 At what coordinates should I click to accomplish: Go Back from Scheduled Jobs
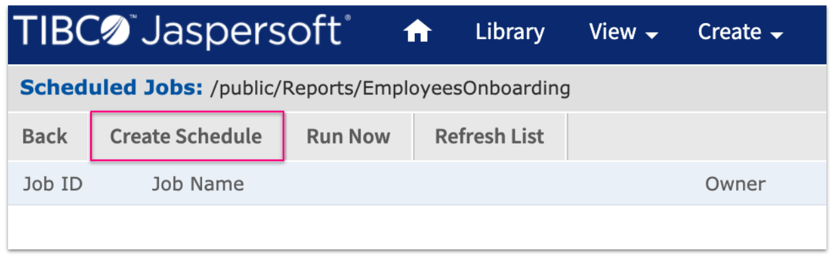click(x=44, y=136)
